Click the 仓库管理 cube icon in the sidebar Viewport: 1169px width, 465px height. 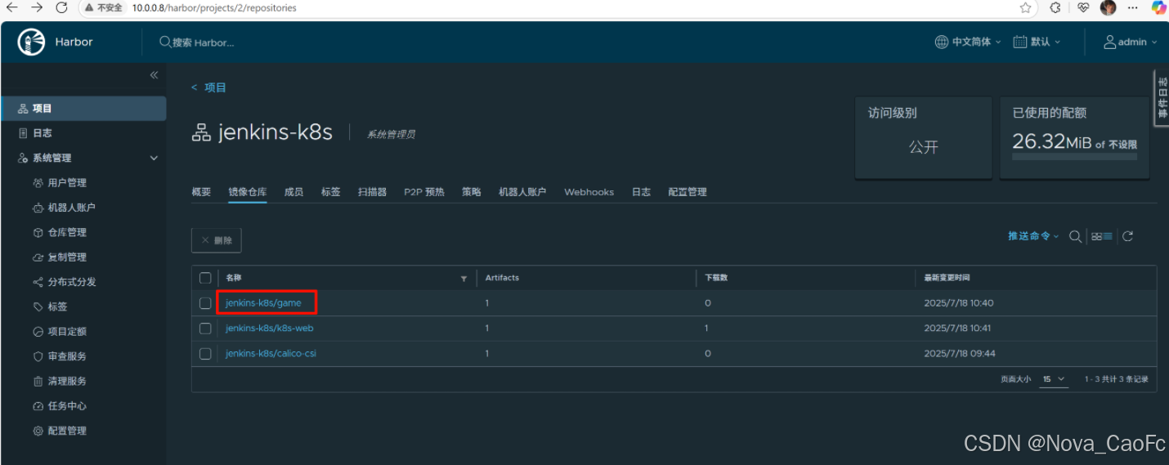point(38,232)
